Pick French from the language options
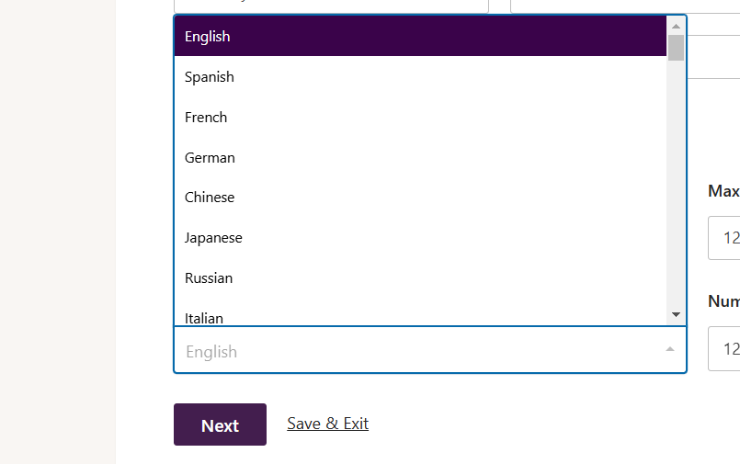Viewport: 740px width, 464px height. click(x=420, y=117)
